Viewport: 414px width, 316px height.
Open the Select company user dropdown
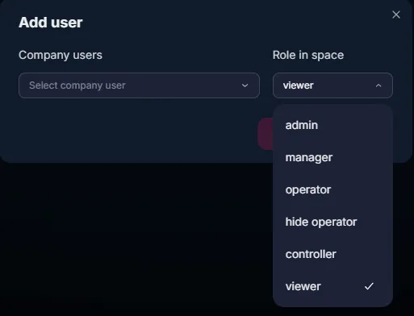(x=139, y=85)
